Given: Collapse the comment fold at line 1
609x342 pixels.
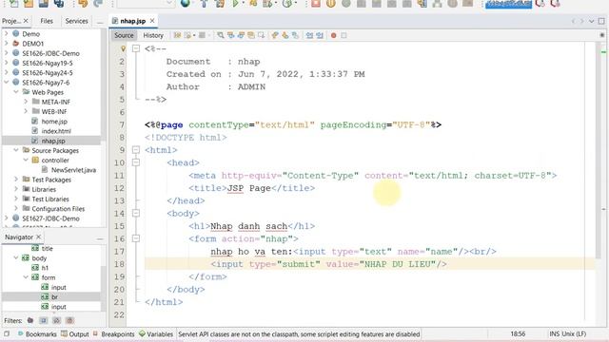Looking at the screenshot, I should (136, 48).
